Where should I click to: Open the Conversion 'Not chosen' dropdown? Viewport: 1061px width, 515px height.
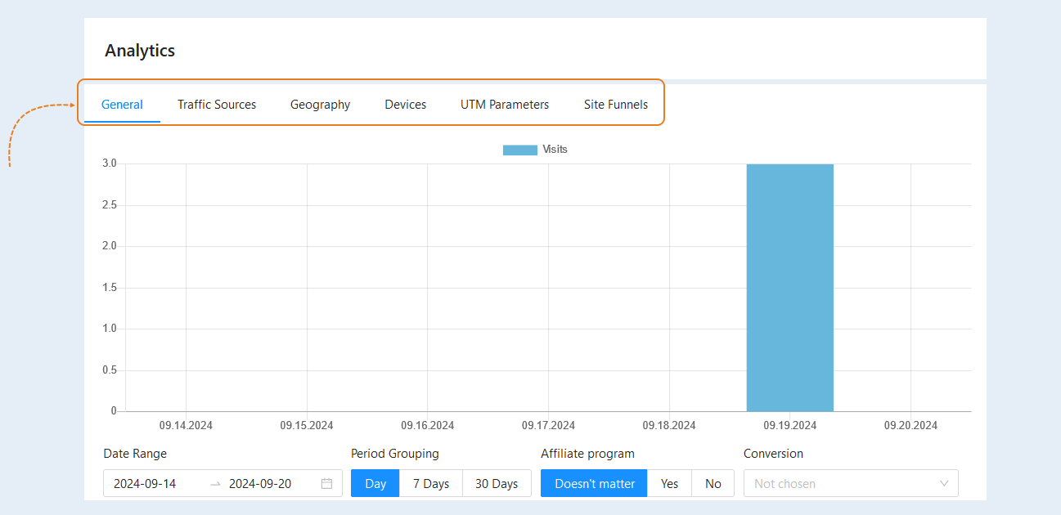coord(851,484)
